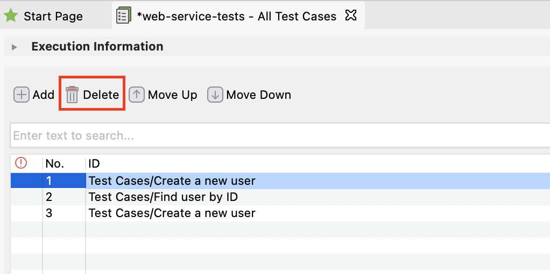This screenshot has width=550, height=274.
Task: Select row 3 'Test Cases/Create a new user'
Action: tap(172, 213)
